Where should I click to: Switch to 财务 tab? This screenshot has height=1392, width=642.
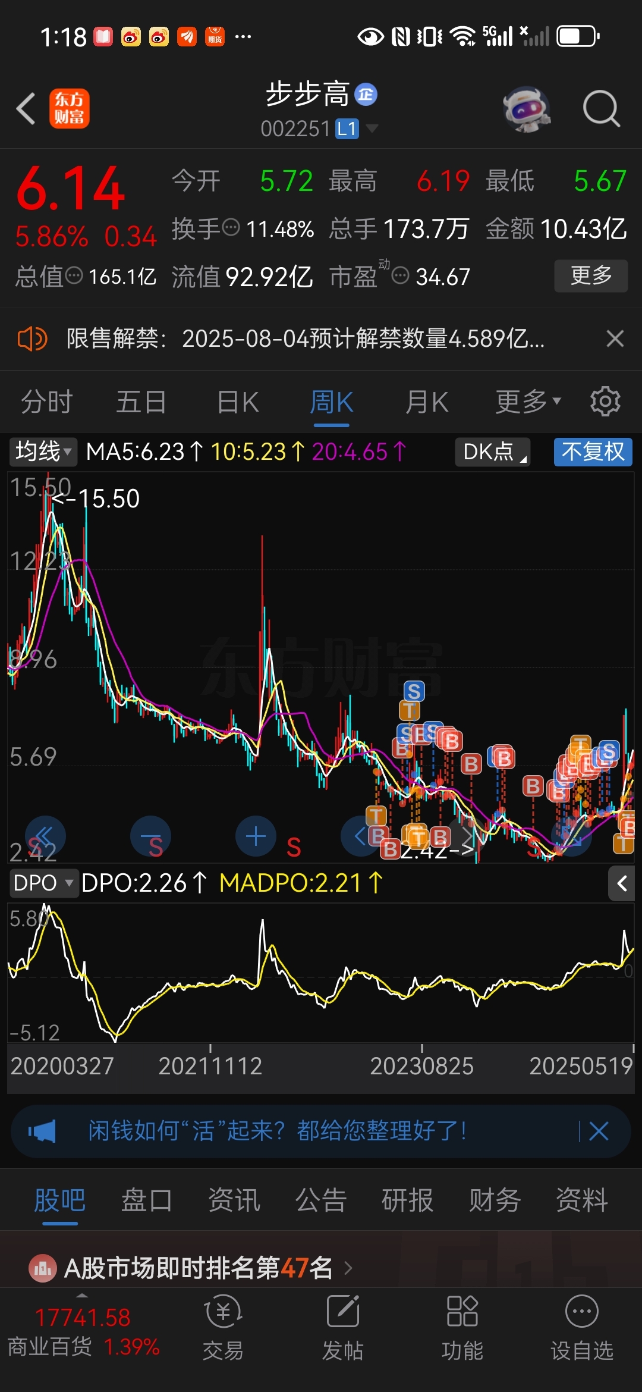495,1200
